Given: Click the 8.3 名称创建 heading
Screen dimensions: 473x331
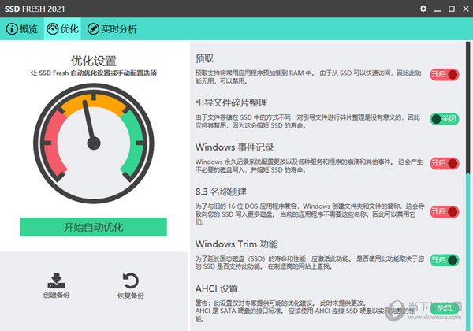Looking at the screenshot, I should point(221,192).
